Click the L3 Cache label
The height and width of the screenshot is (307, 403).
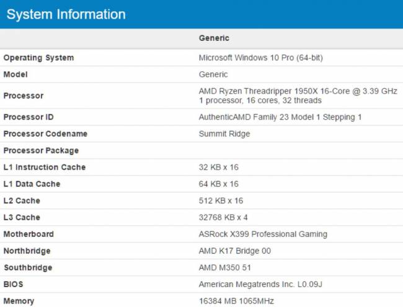tap(22, 217)
